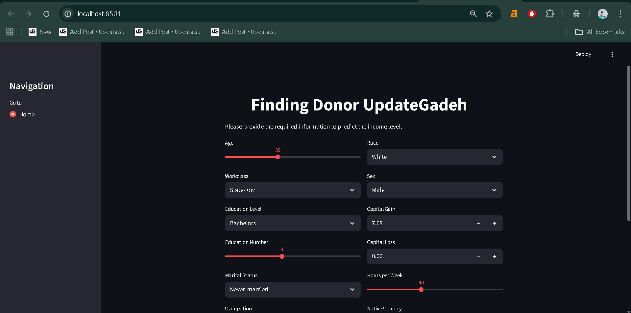631x313 pixels.
Task: Click the zoom magnifier icon in address bar
Action: [473, 13]
